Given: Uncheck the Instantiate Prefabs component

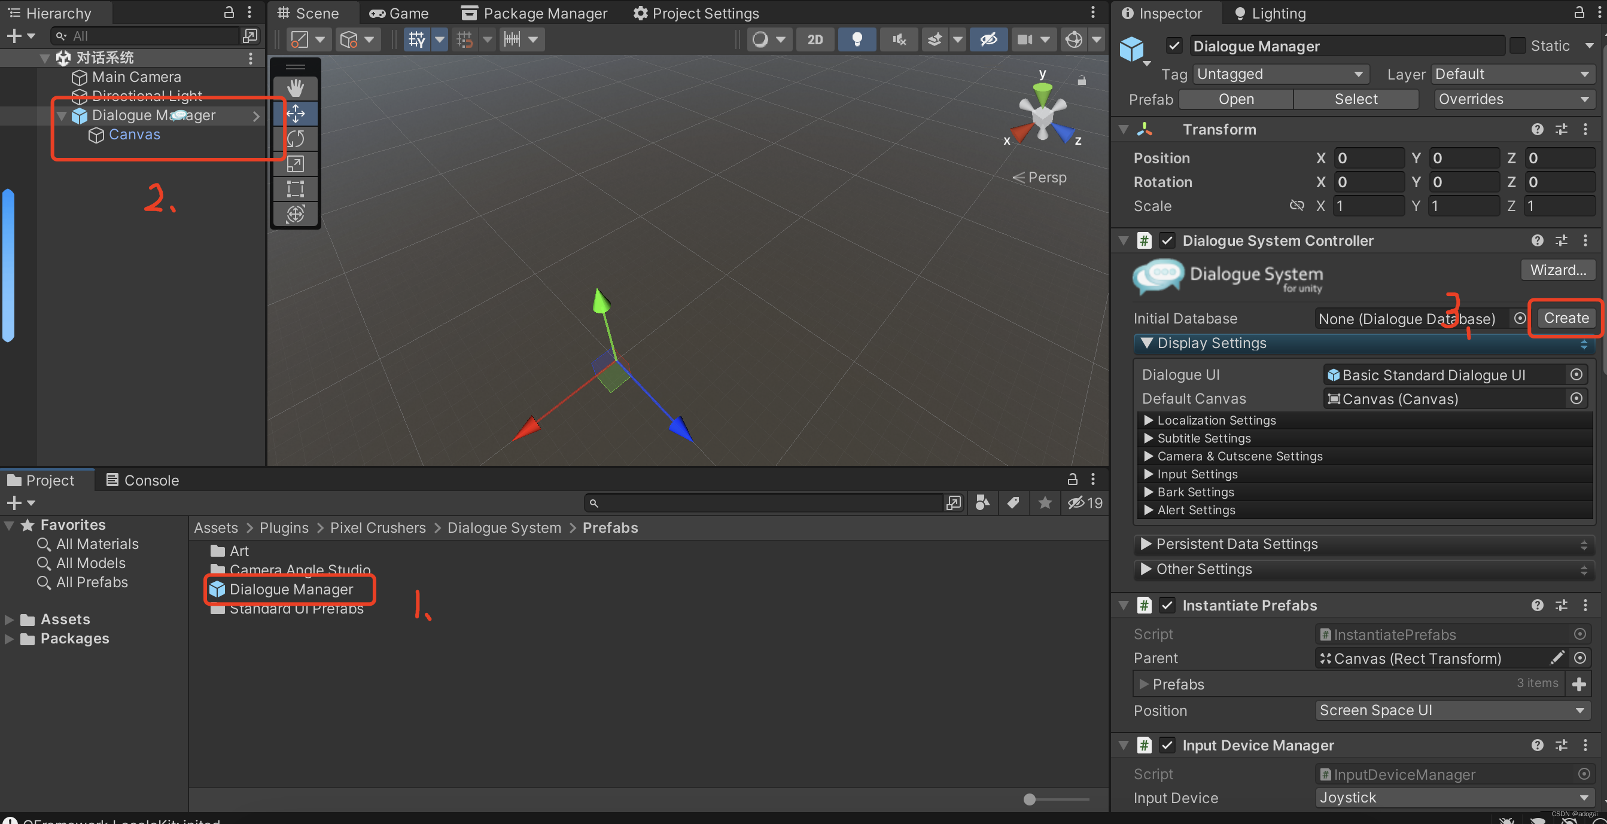Looking at the screenshot, I should coord(1167,605).
